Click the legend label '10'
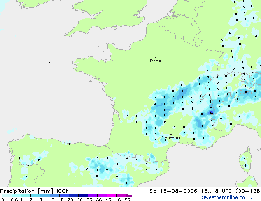 [51, 199]
